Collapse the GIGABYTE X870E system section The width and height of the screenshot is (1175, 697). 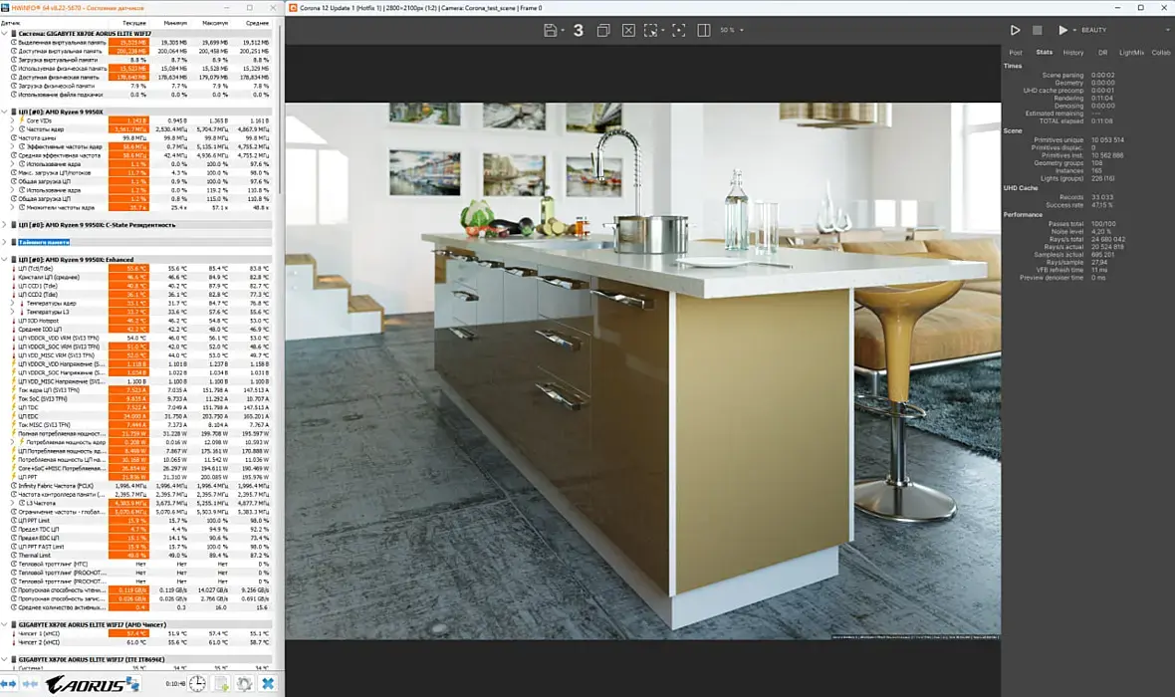point(5,34)
